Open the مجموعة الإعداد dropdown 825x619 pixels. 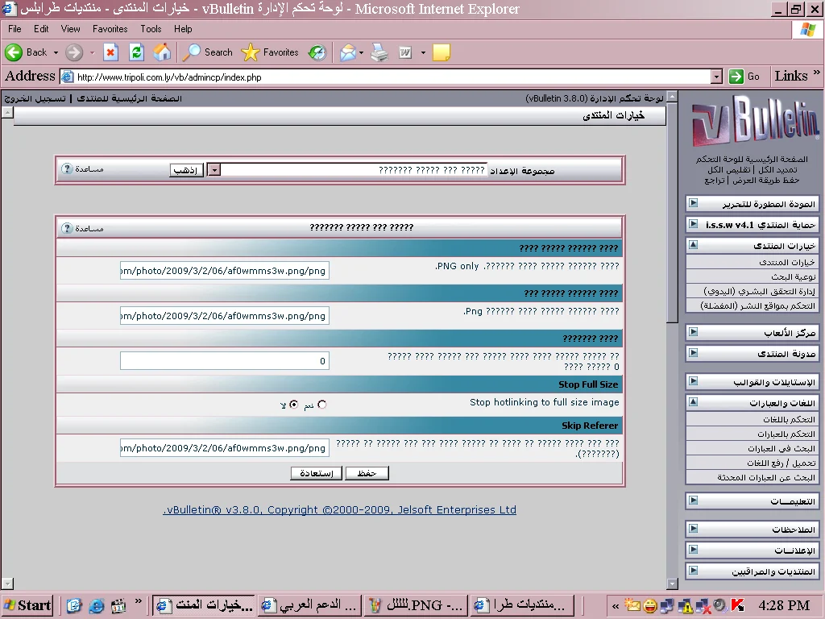214,169
